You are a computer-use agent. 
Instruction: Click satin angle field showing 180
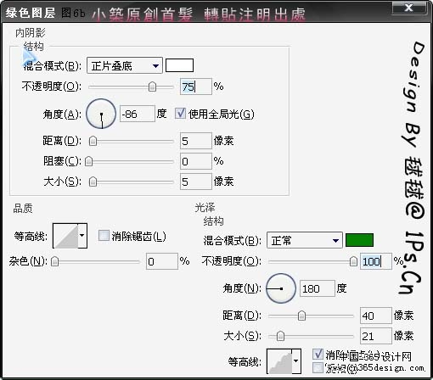pos(318,288)
